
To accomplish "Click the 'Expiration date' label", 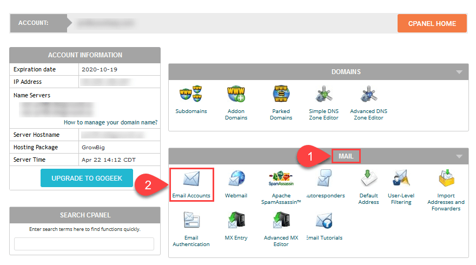I will click(x=35, y=70).
